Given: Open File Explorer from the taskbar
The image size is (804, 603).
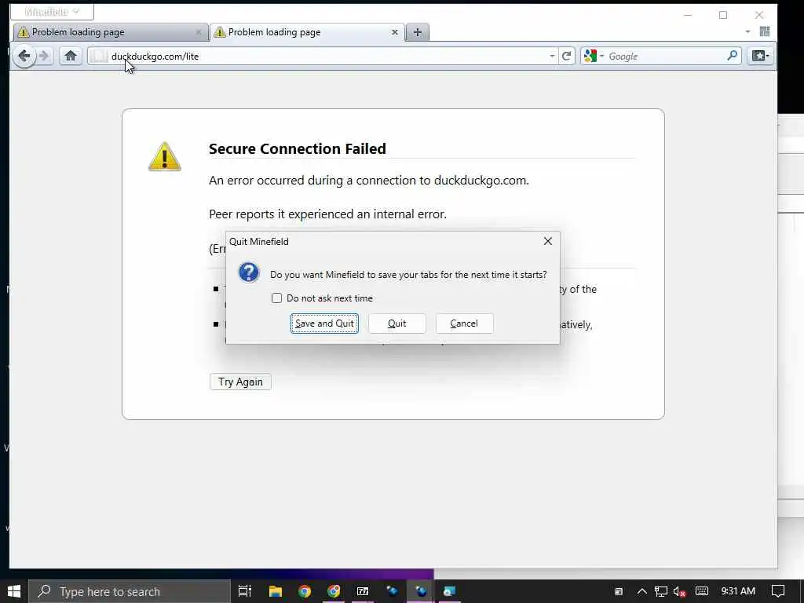Looking at the screenshot, I should tap(276, 591).
